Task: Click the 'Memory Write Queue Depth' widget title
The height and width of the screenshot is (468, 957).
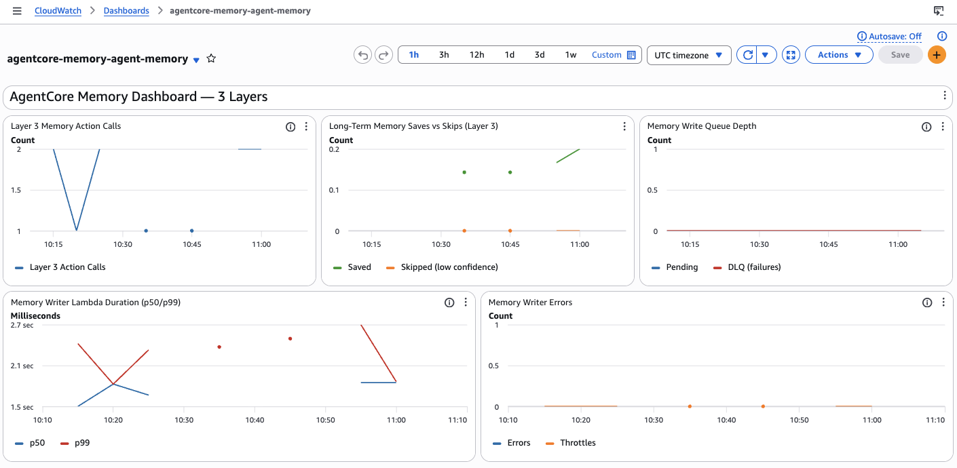Action: click(702, 126)
